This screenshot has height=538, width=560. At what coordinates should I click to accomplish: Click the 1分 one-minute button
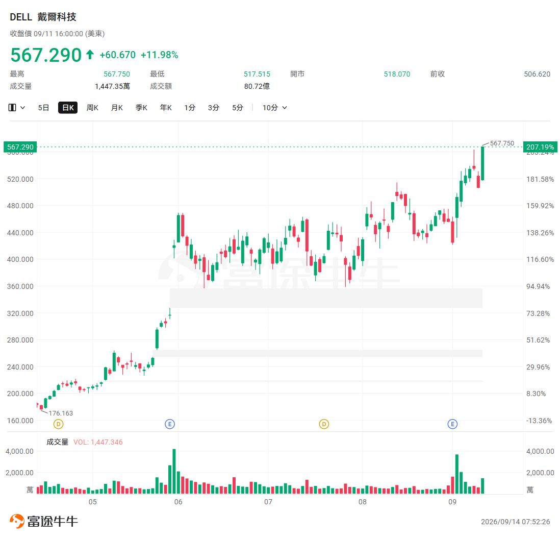coord(190,108)
